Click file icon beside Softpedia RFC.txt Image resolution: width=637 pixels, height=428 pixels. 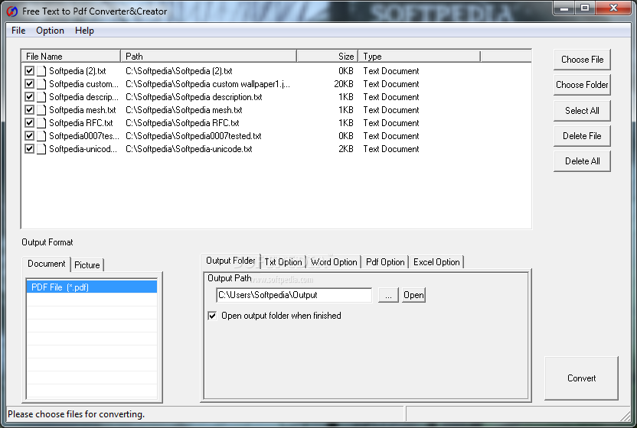(41, 123)
